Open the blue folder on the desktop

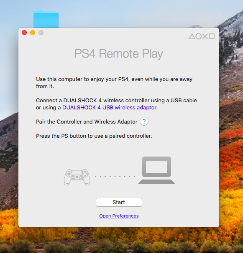[46, 19]
